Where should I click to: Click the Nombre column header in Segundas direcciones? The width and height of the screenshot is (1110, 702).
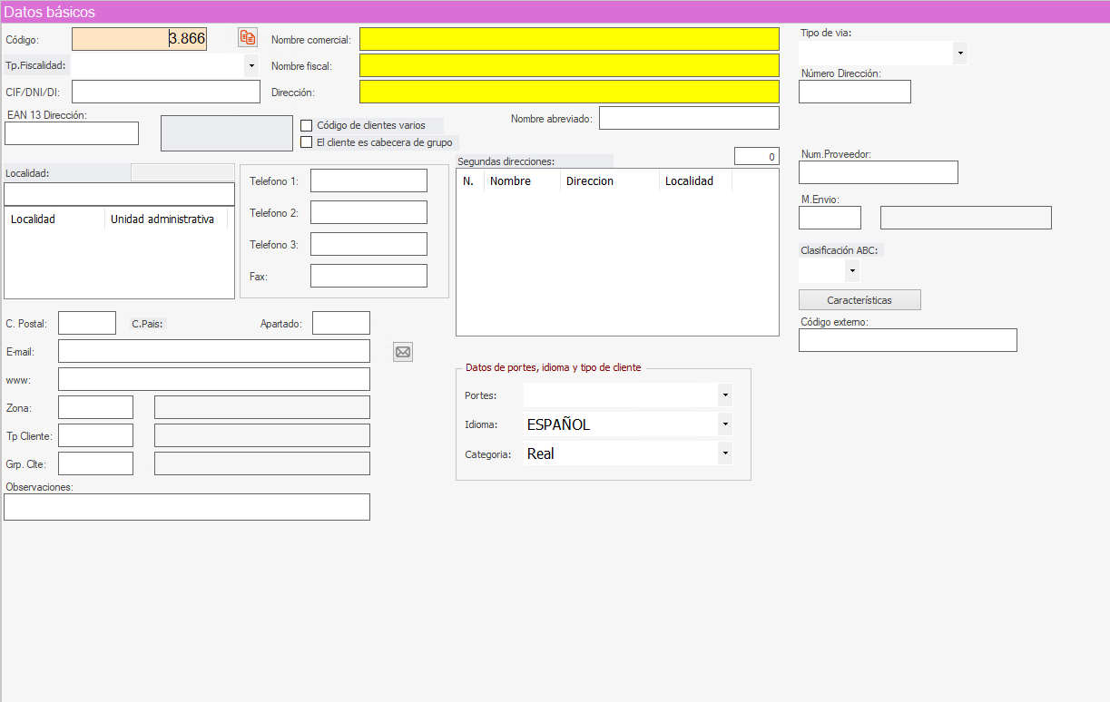click(510, 181)
